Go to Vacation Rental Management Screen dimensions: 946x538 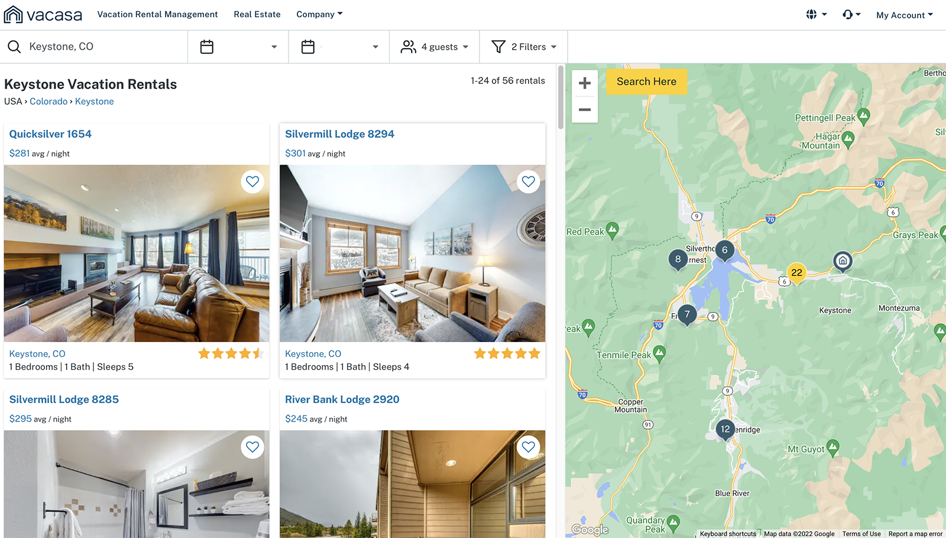(x=157, y=14)
